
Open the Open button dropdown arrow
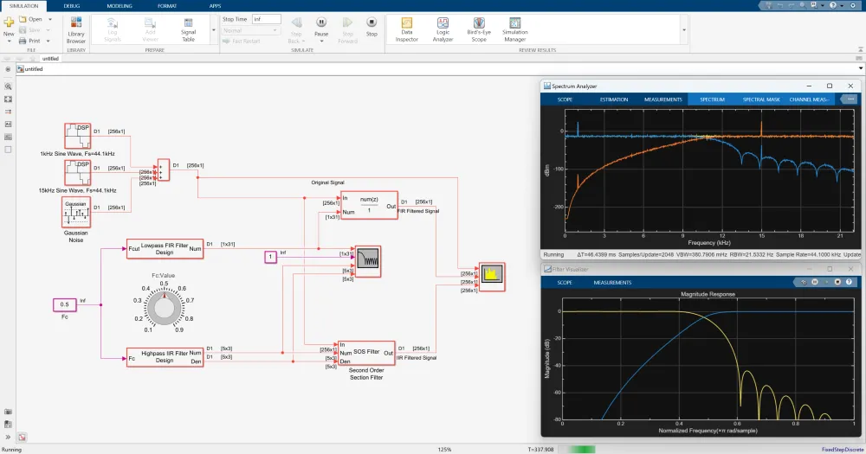[49, 19]
